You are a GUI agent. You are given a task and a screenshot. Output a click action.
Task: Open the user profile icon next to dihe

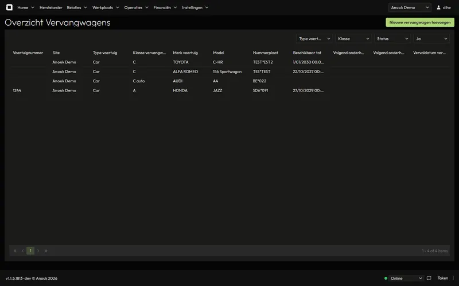point(438,7)
